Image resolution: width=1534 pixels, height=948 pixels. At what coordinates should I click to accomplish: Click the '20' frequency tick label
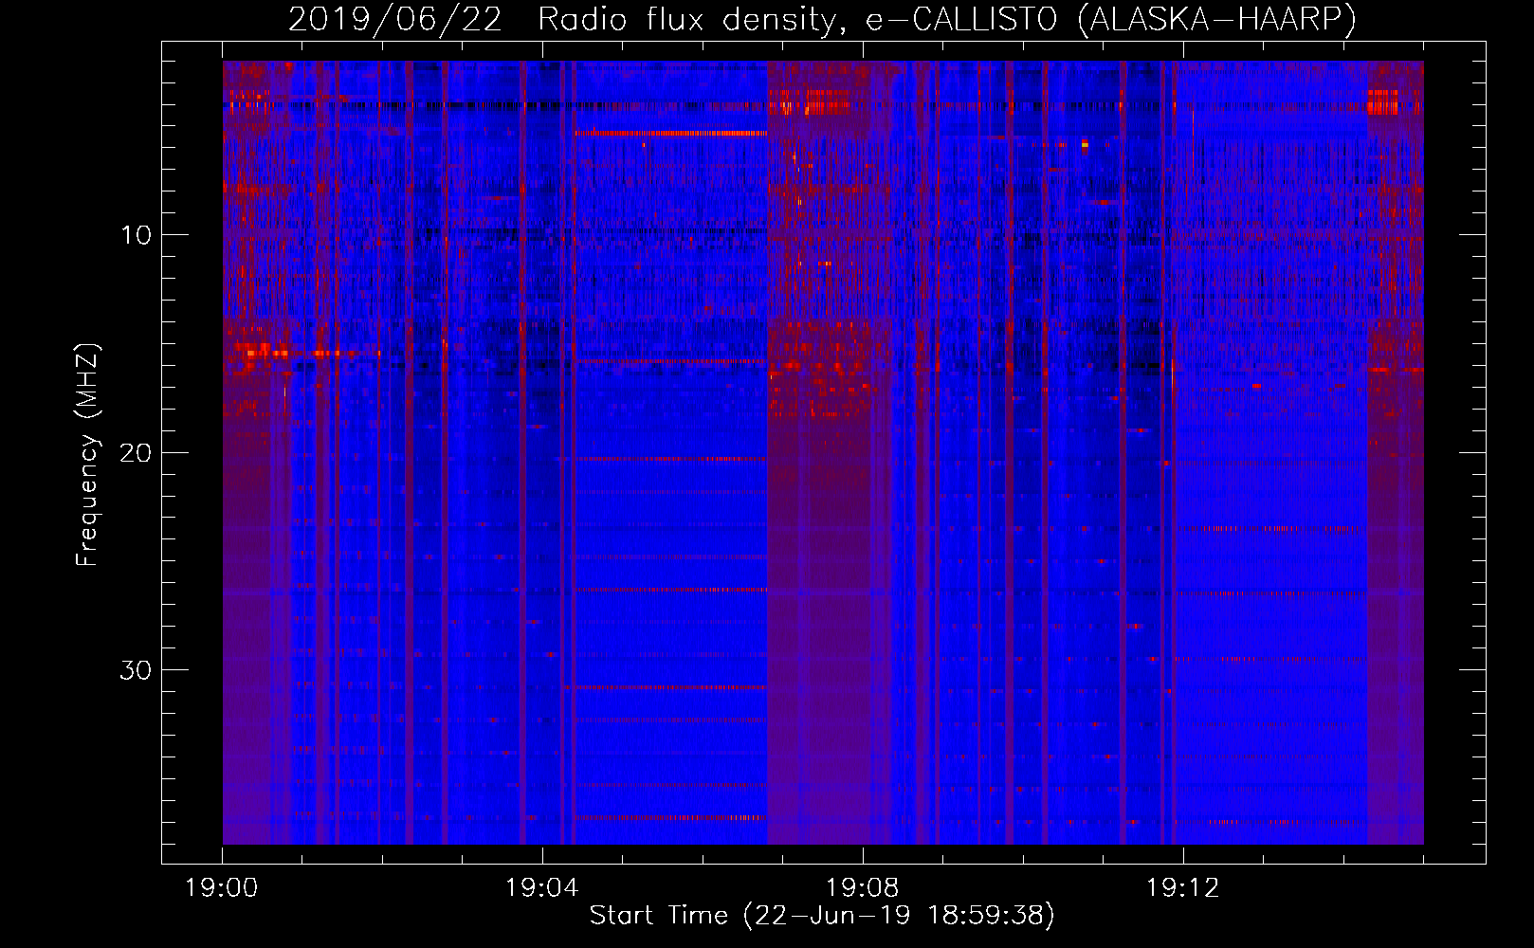[x=137, y=452]
